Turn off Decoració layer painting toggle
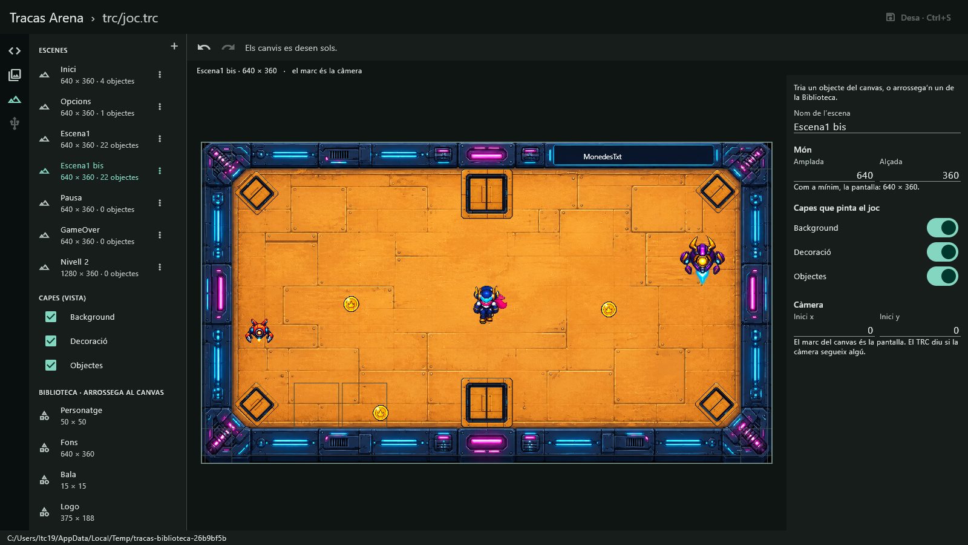968x545 pixels. tap(942, 252)
